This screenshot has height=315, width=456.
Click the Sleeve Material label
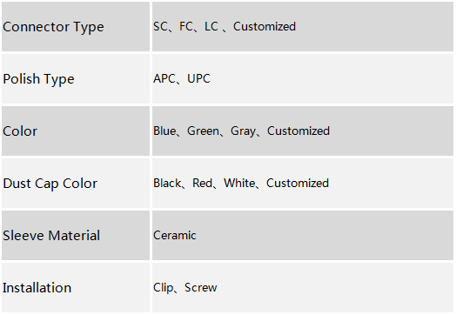click(x=51, y=236)
